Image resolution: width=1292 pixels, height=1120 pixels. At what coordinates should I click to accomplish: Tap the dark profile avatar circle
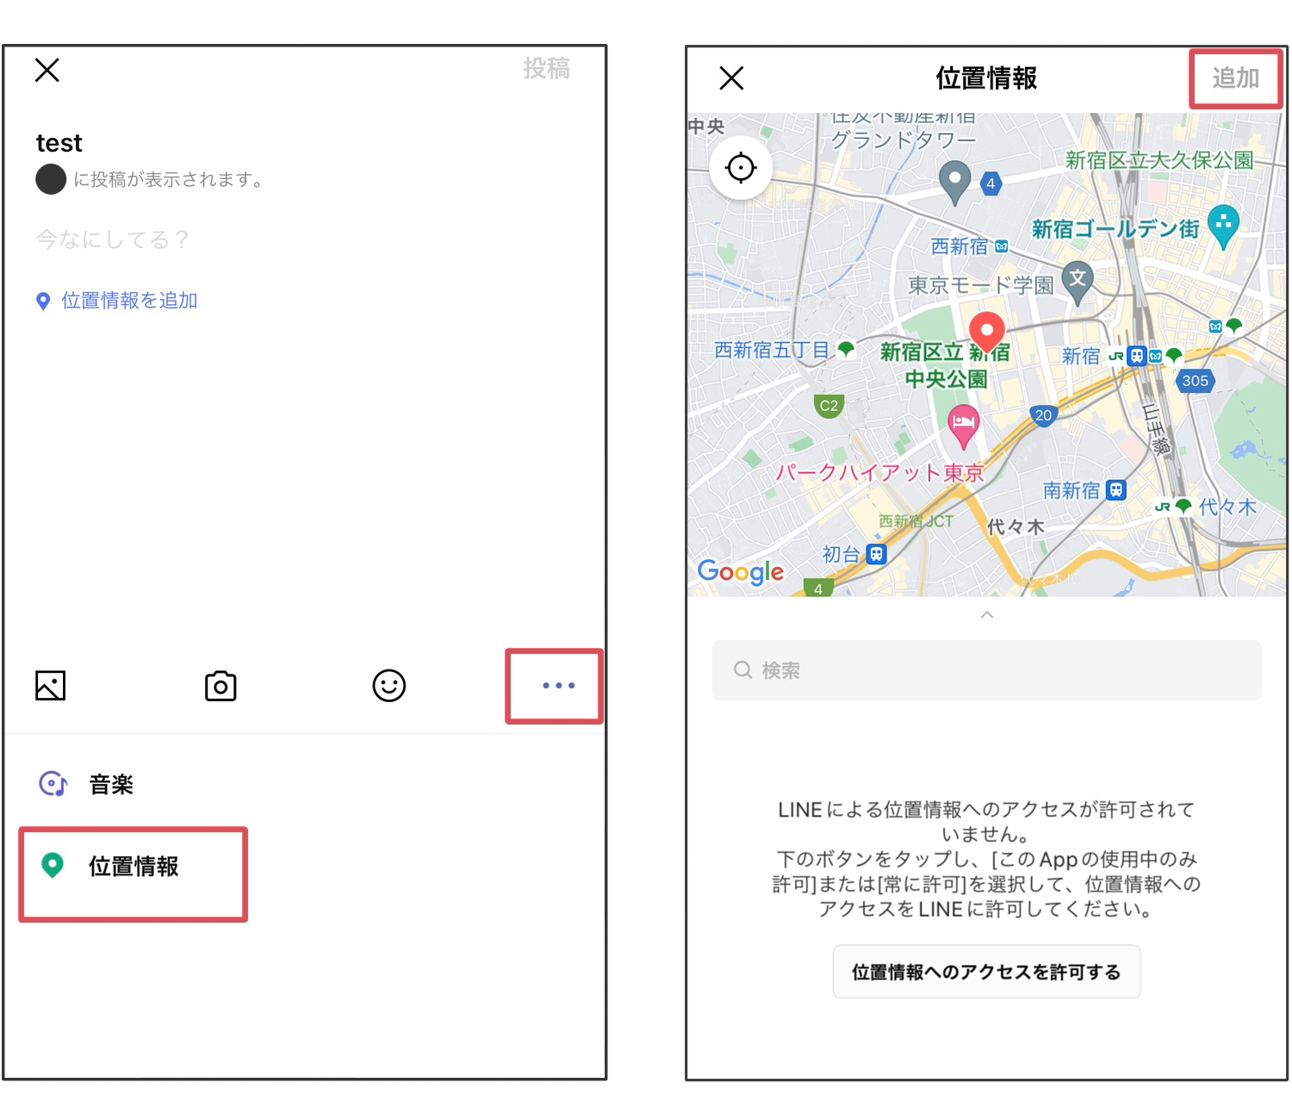click(51, 179)
